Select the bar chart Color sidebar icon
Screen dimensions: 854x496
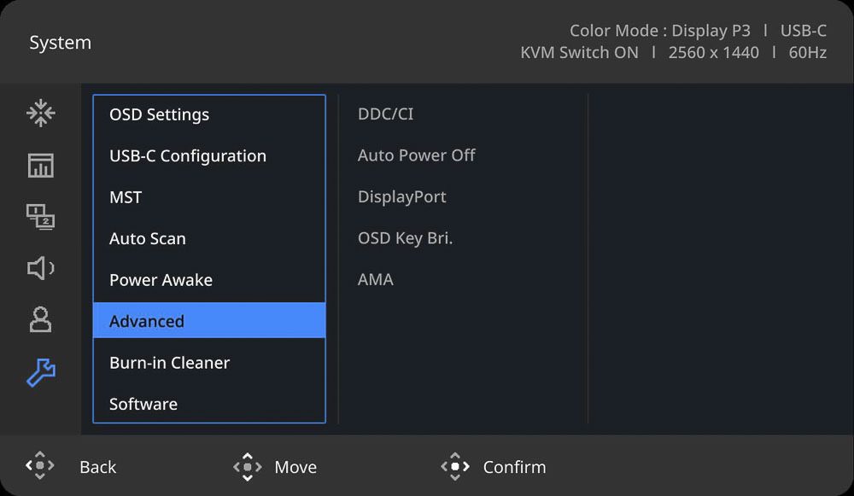click(x=40, y=165)
